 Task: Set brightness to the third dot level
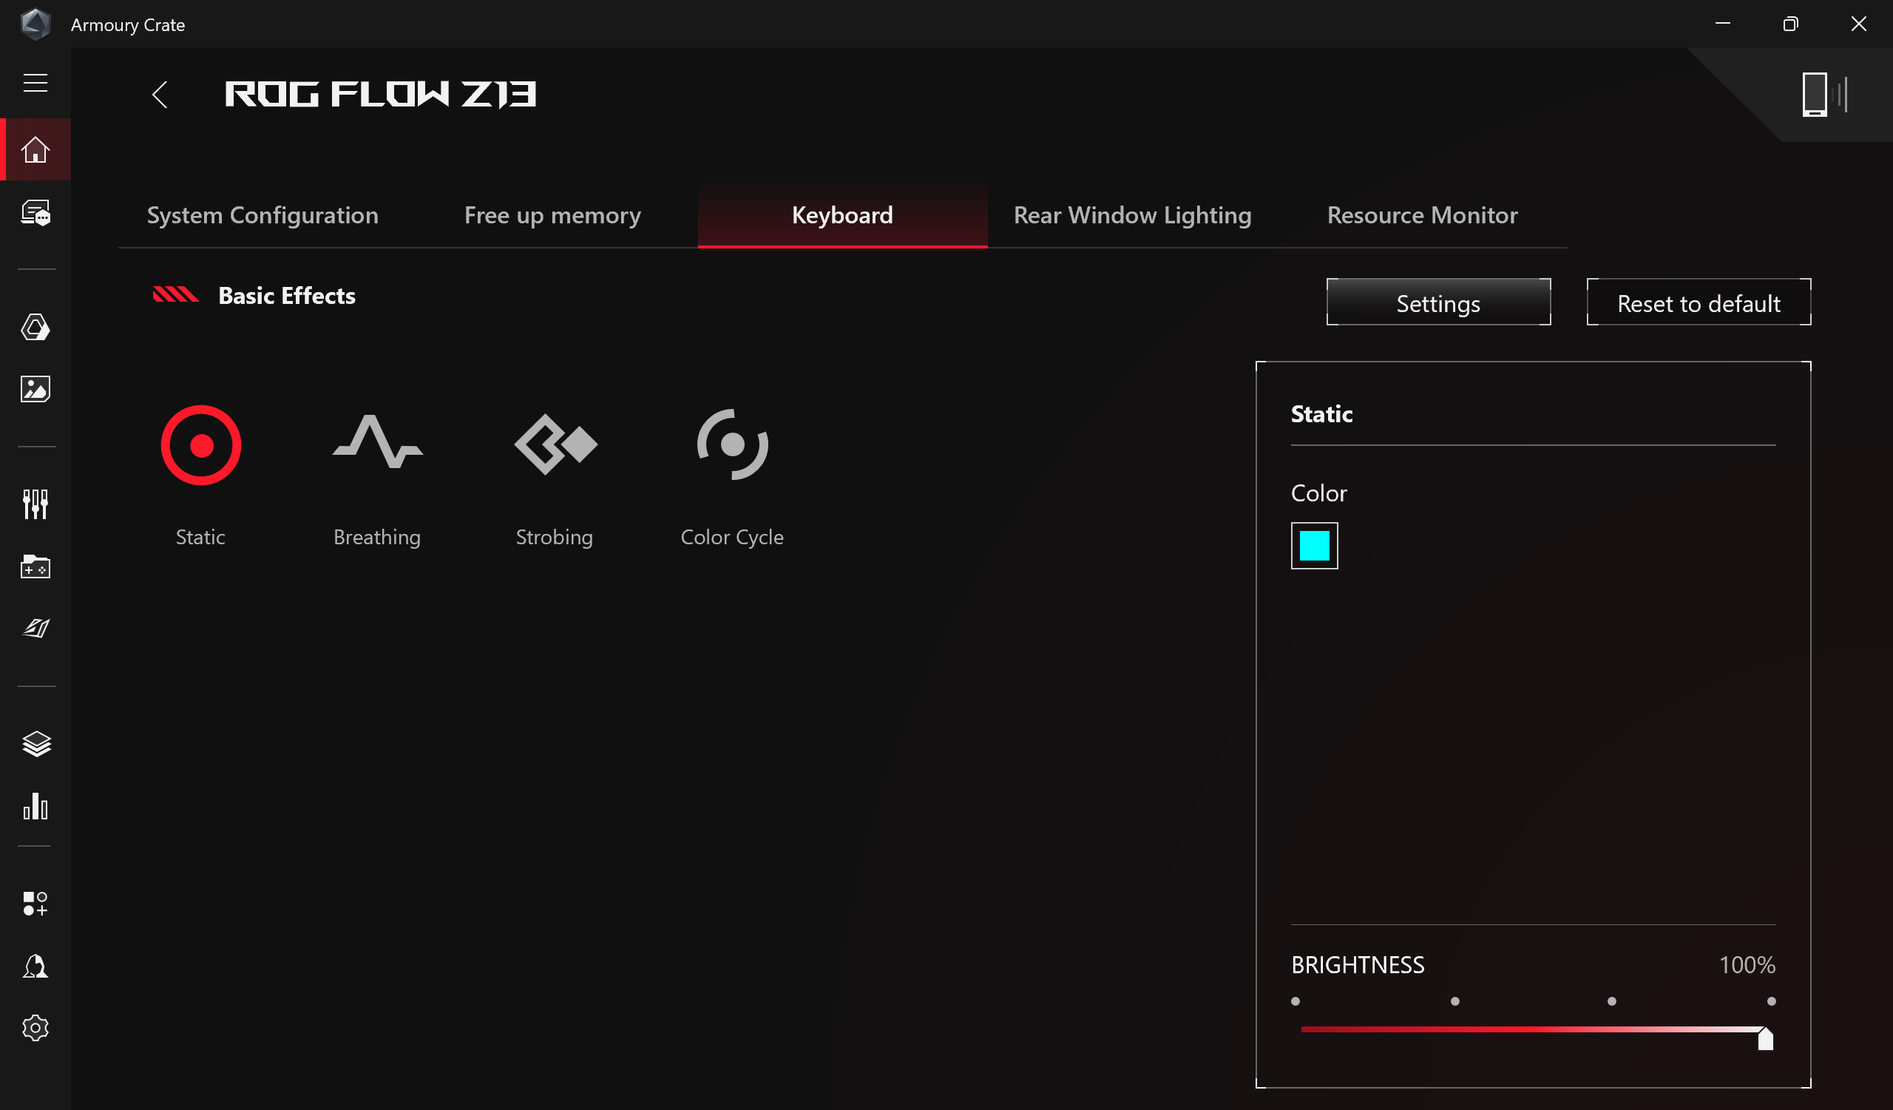(x=1611, y=1001)
